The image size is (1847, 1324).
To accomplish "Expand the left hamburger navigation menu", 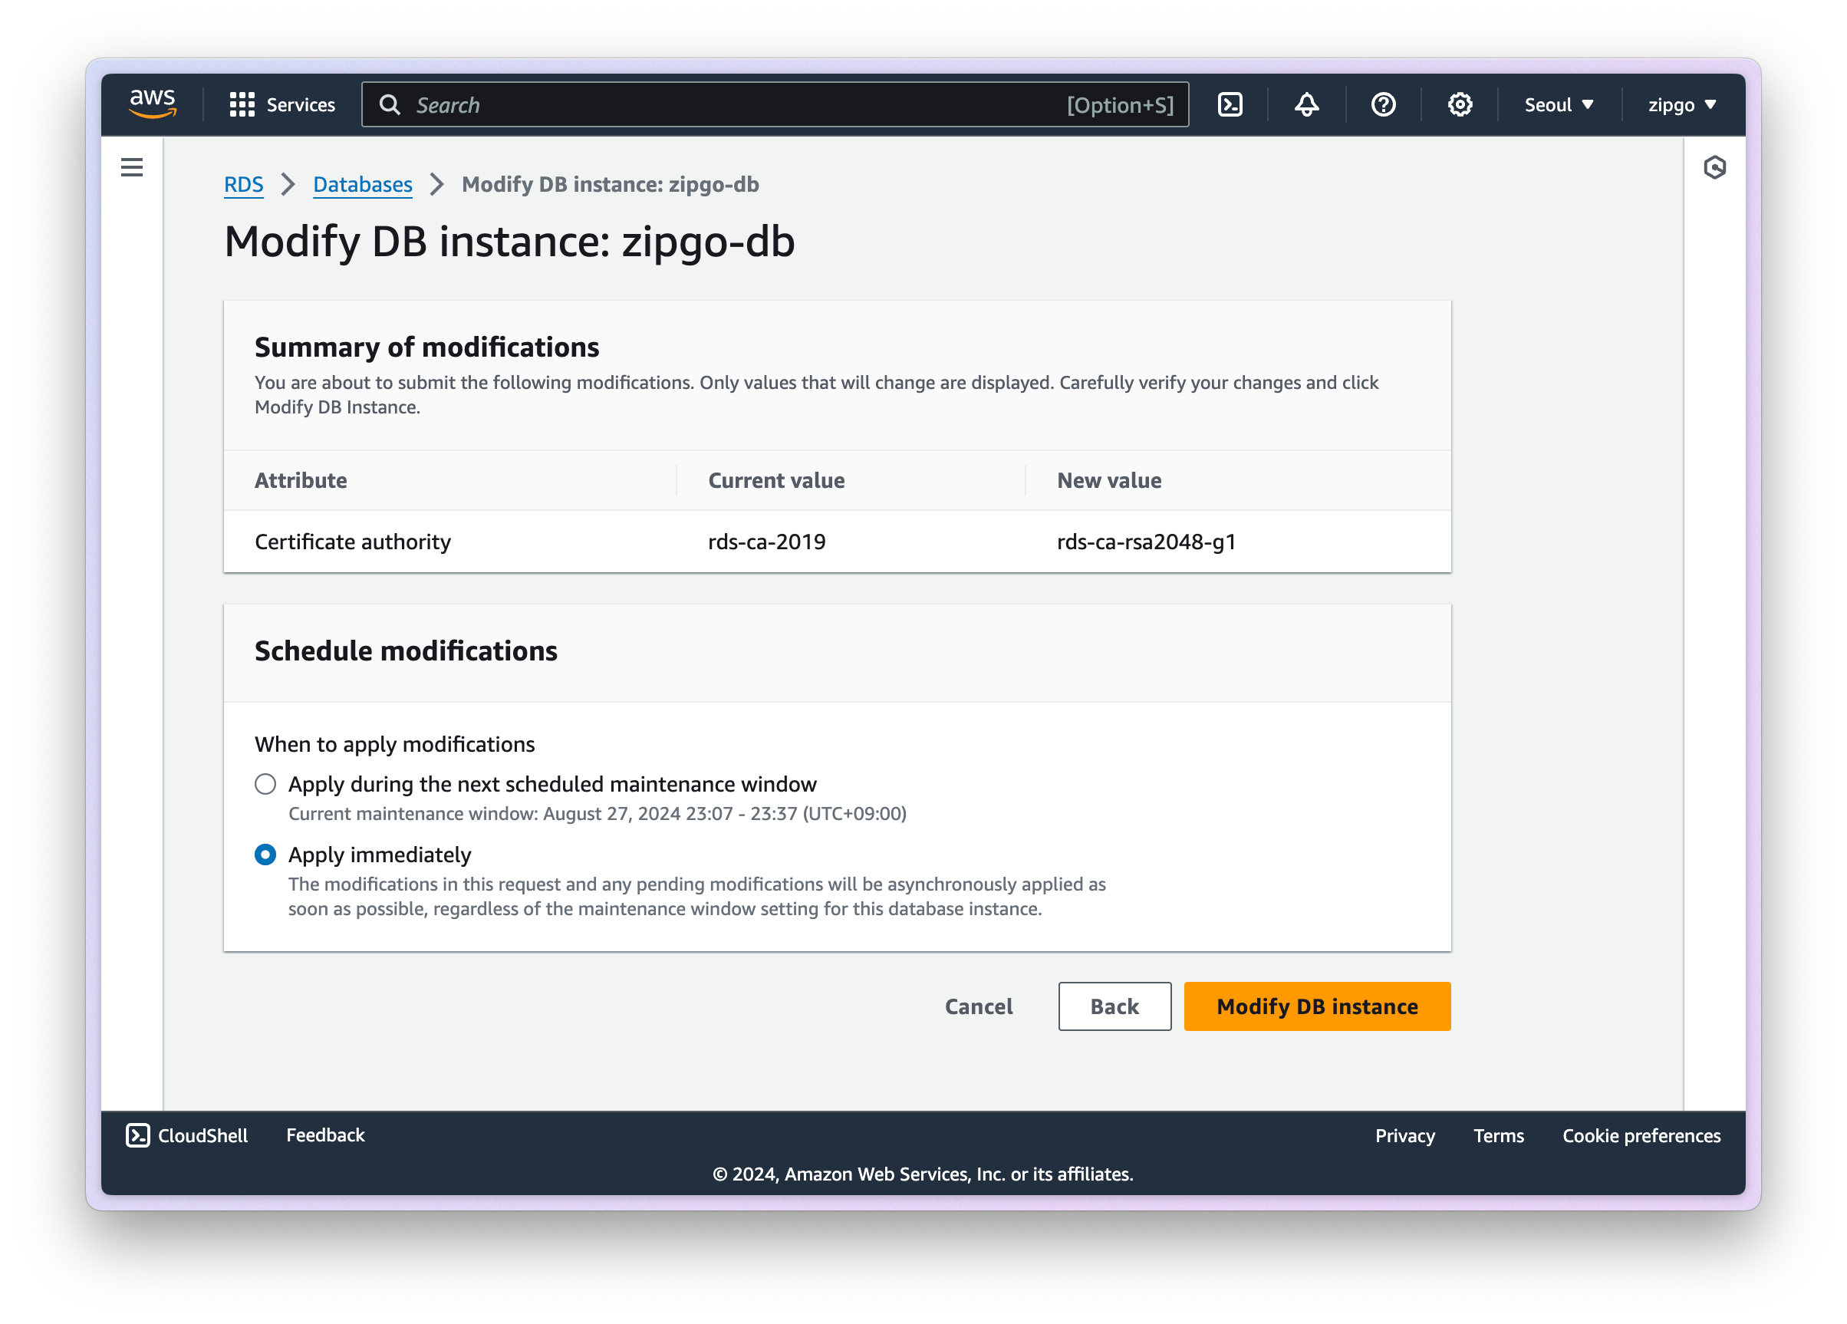I will tap(132, 168).
